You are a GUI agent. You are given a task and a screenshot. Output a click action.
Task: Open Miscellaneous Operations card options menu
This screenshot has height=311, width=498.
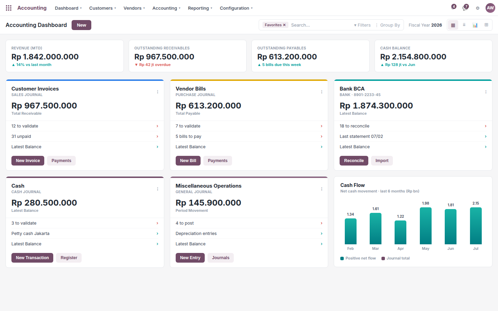pyautogui.click(x=322, y=189)
